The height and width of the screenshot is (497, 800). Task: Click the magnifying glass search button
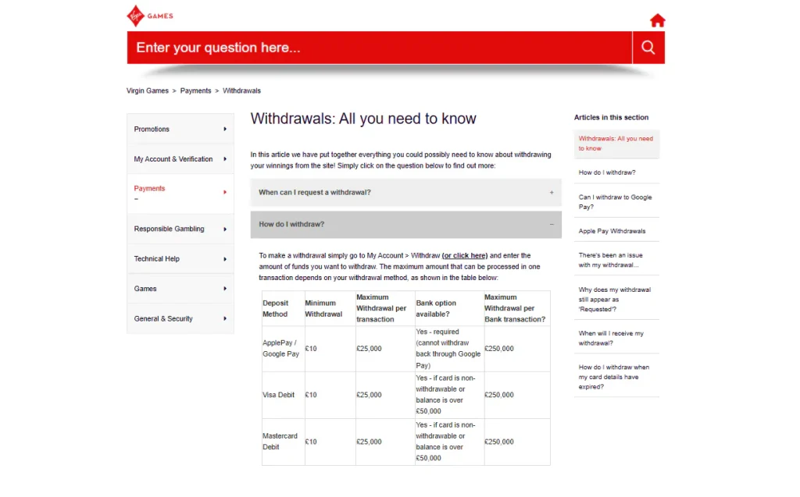tap(648, 48)
